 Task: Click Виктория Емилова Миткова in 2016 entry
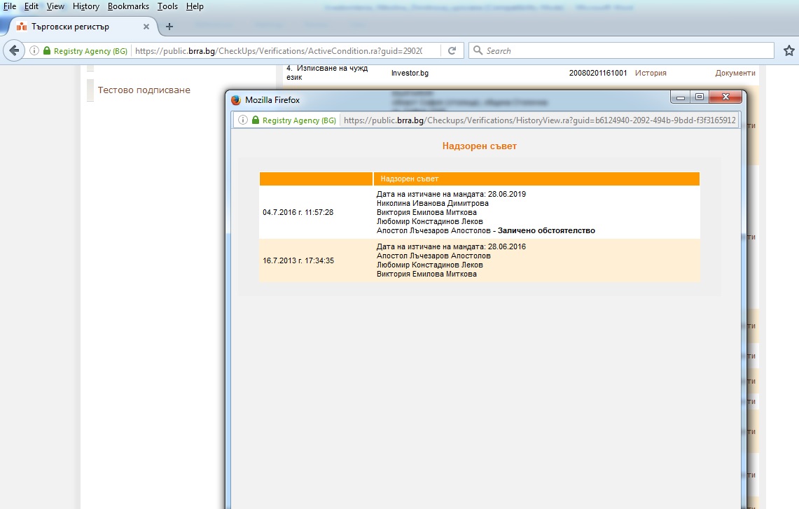pyautogui.click(x=426, y=212)
